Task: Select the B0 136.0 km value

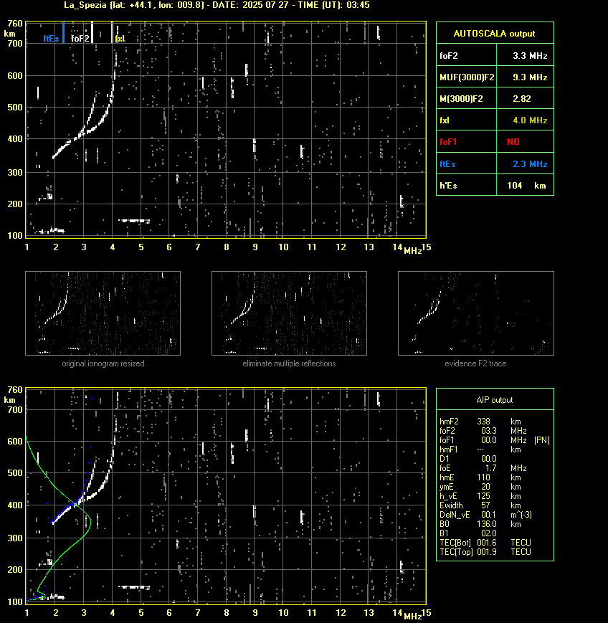Action: coord(487,524)
